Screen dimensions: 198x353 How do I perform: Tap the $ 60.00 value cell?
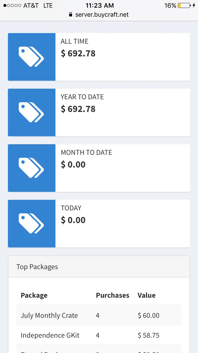click(x=148, y=315)
